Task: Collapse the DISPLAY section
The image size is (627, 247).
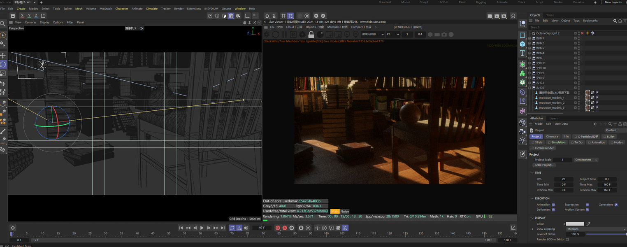Action: [x=533, y=218]
